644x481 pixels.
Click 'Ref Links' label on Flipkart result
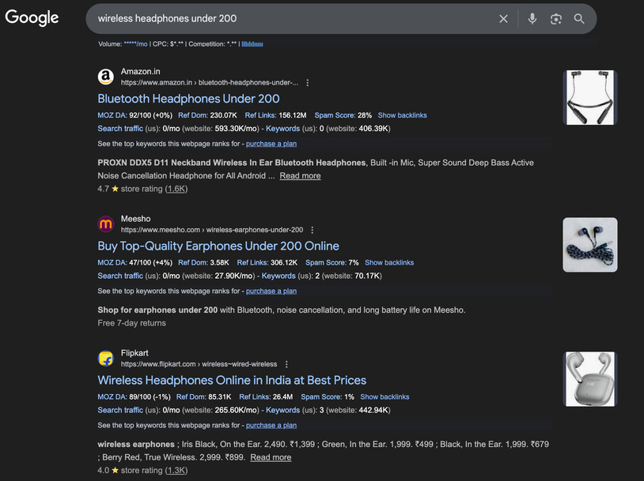click(255, 397)
